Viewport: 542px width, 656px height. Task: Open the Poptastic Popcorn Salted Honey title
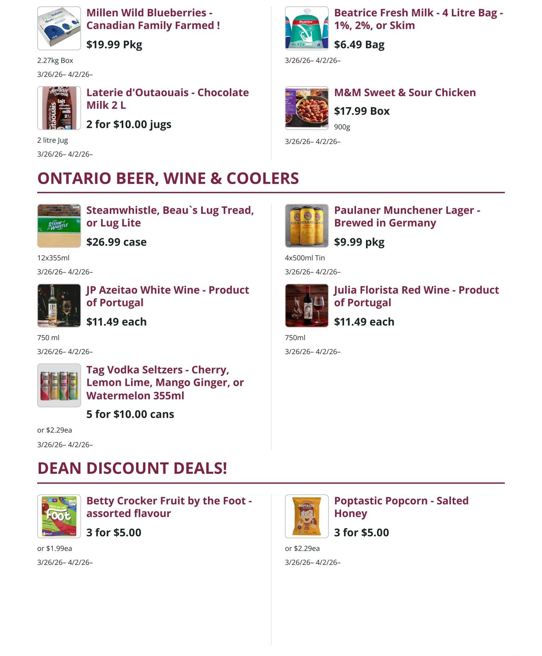tap(401, 507)
